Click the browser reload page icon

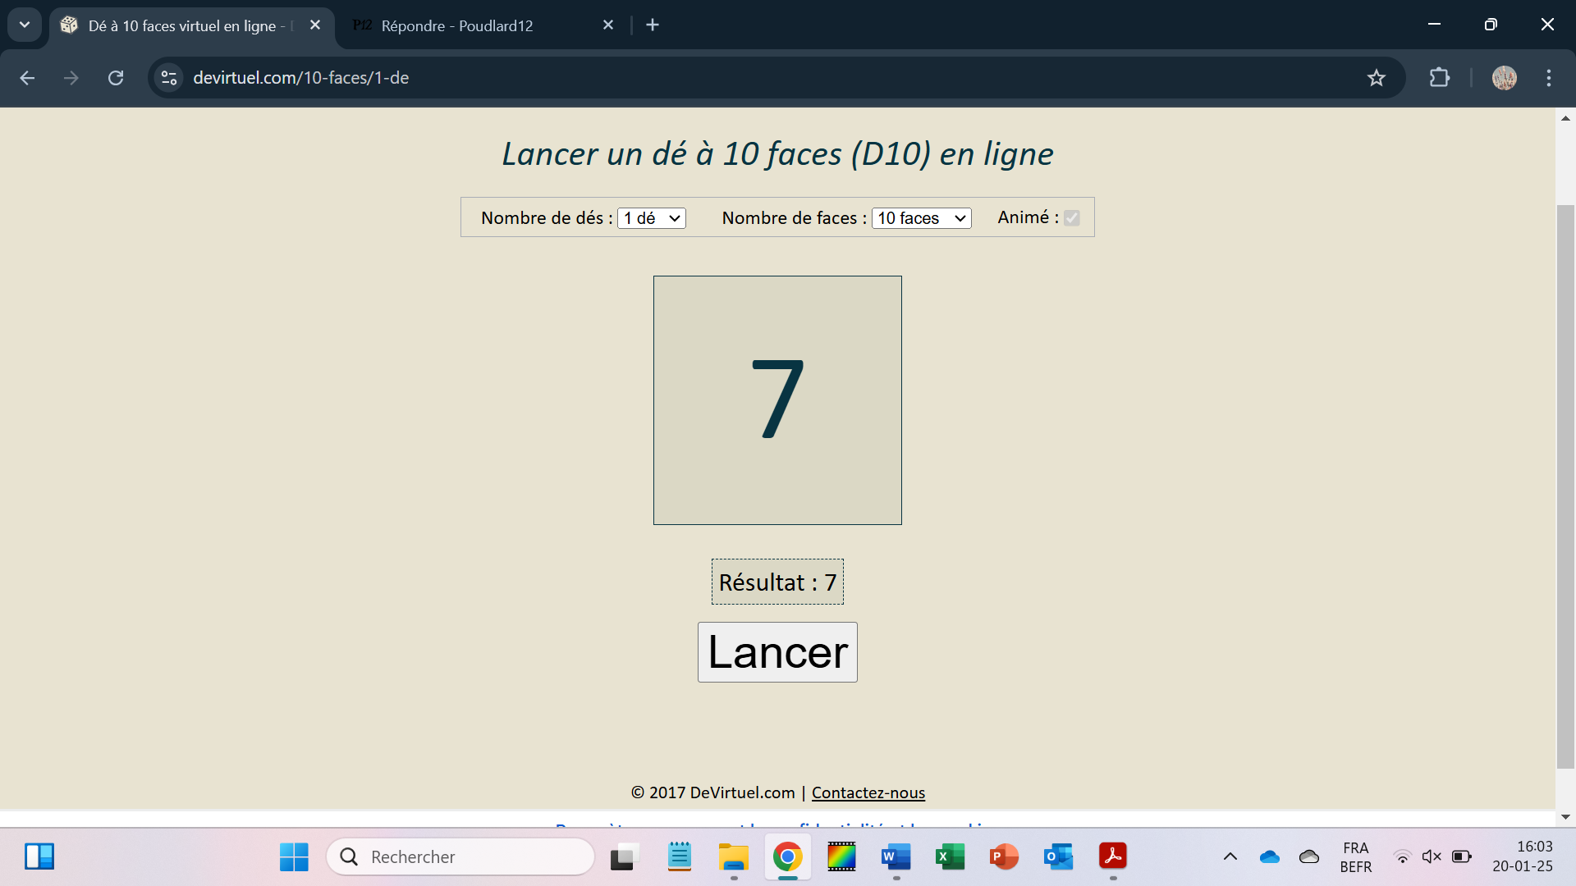116,78
